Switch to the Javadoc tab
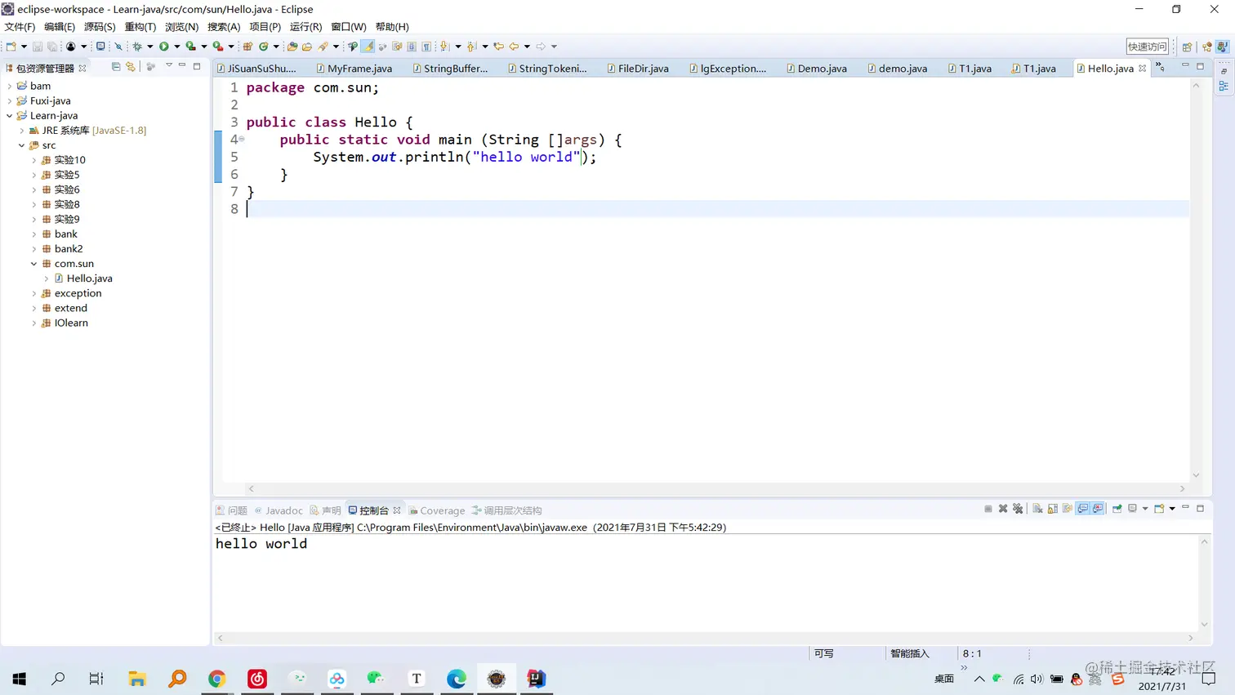The image size is (1235, 695). (x=279, y=510)
